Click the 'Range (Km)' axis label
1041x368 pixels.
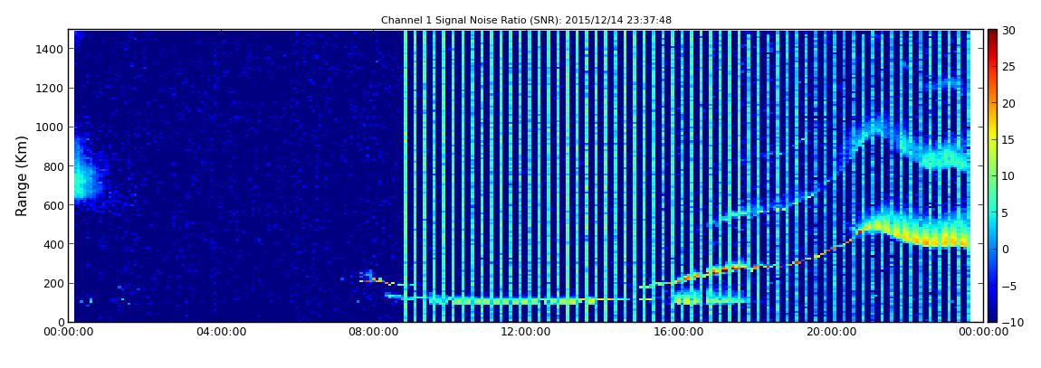(x=22, y=175)
